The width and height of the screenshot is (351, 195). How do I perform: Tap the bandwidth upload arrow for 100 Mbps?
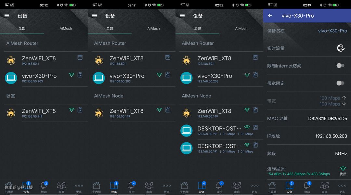[344, 98]
